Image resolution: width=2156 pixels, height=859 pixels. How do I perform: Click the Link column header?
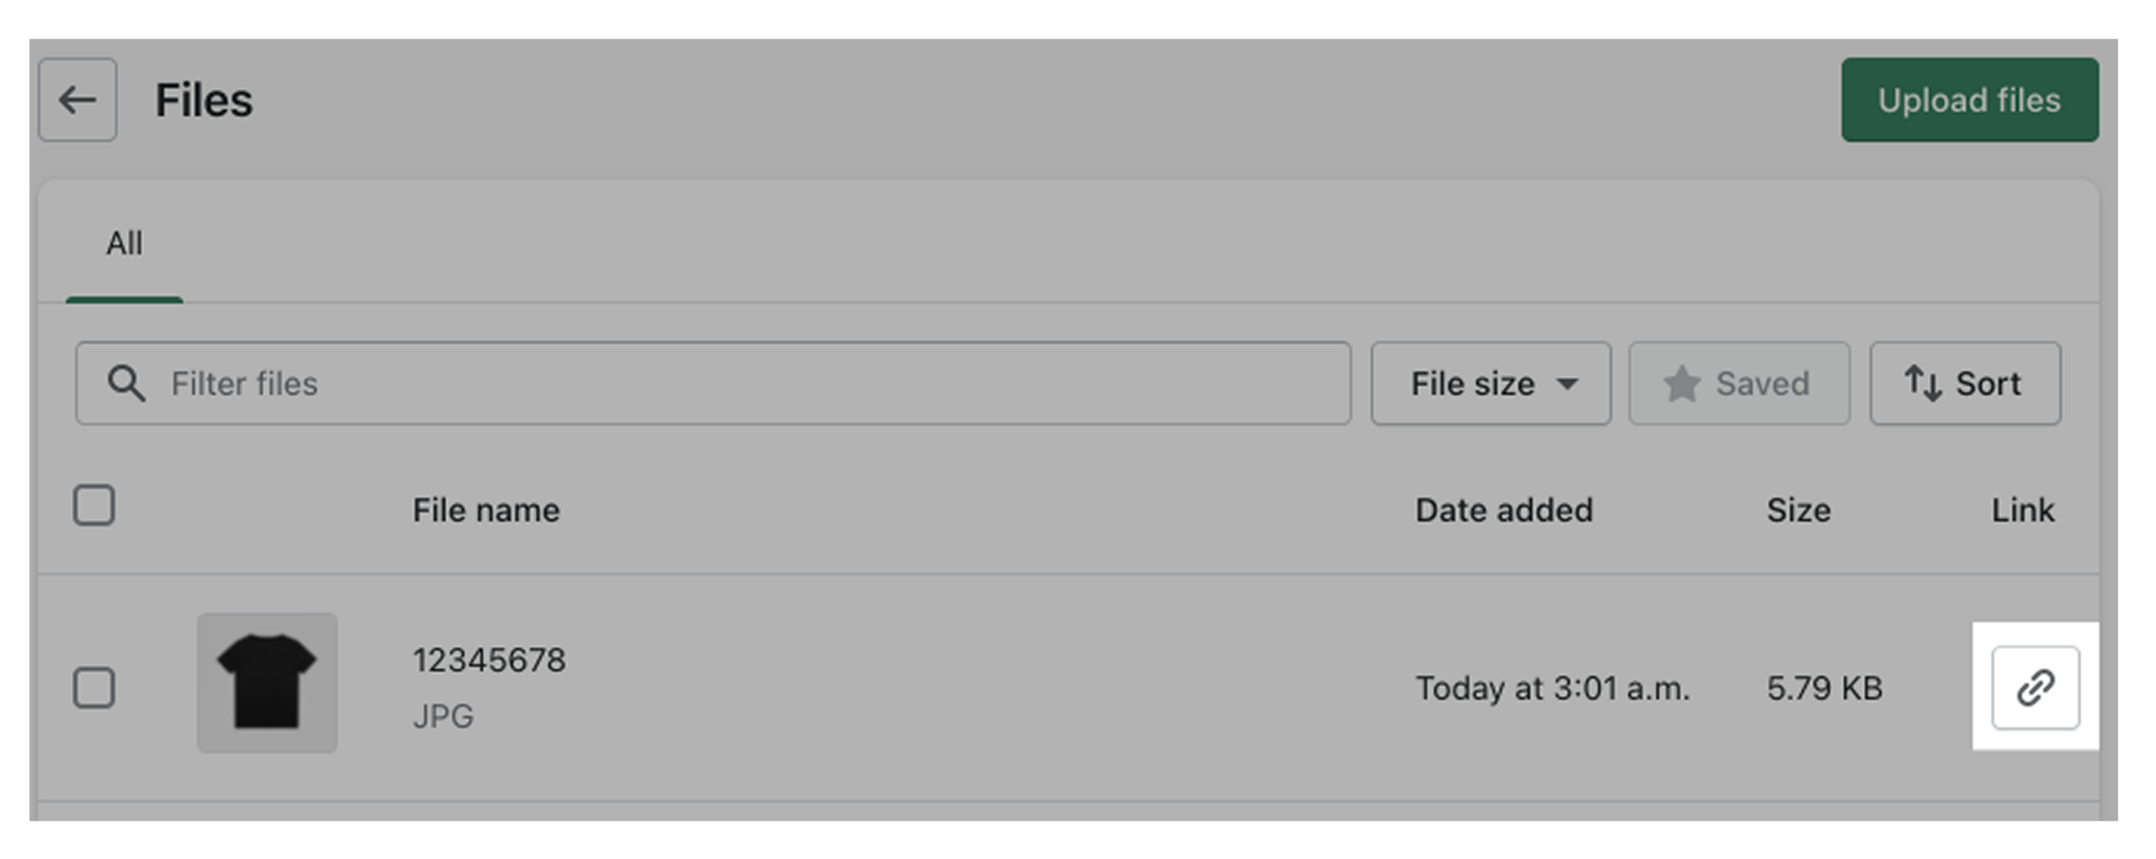2022,510
